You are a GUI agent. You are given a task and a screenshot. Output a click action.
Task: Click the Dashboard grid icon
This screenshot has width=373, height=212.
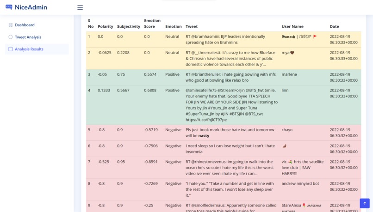coord(11,25)
